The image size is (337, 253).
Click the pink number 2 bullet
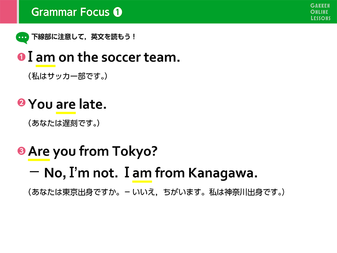(x=21, y=103)
